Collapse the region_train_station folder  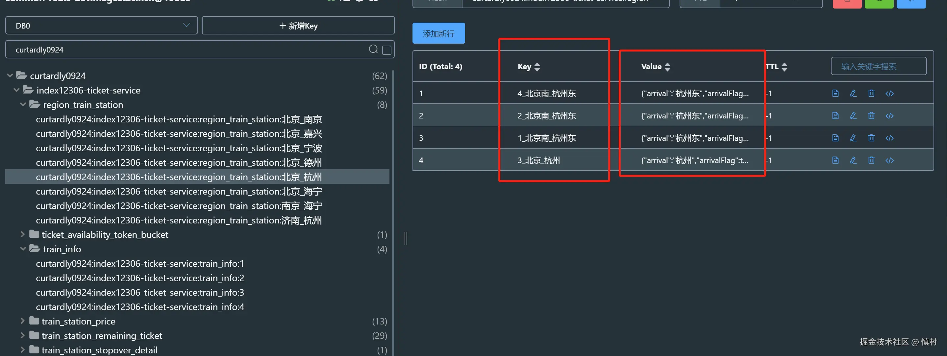(23, 105)
